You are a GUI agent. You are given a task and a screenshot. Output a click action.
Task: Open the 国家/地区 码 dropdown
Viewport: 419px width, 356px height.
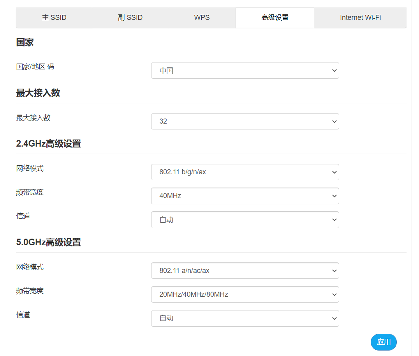245,70
